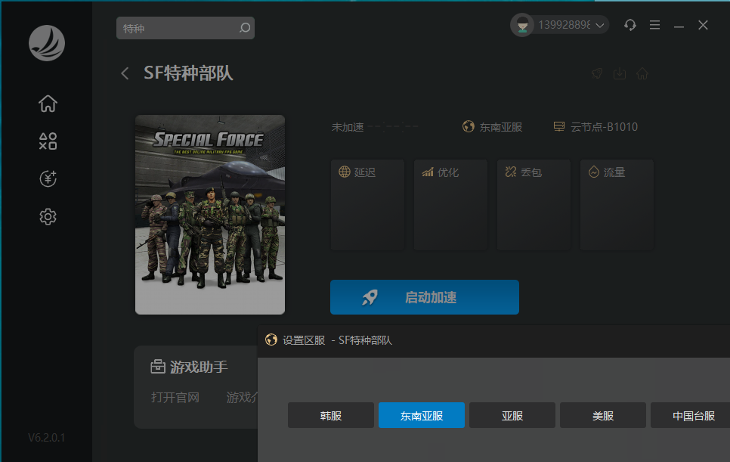Expand the account dropdown arrow
Image resolution: width=730 pixels, height=462 pixels.
(600, 25)
